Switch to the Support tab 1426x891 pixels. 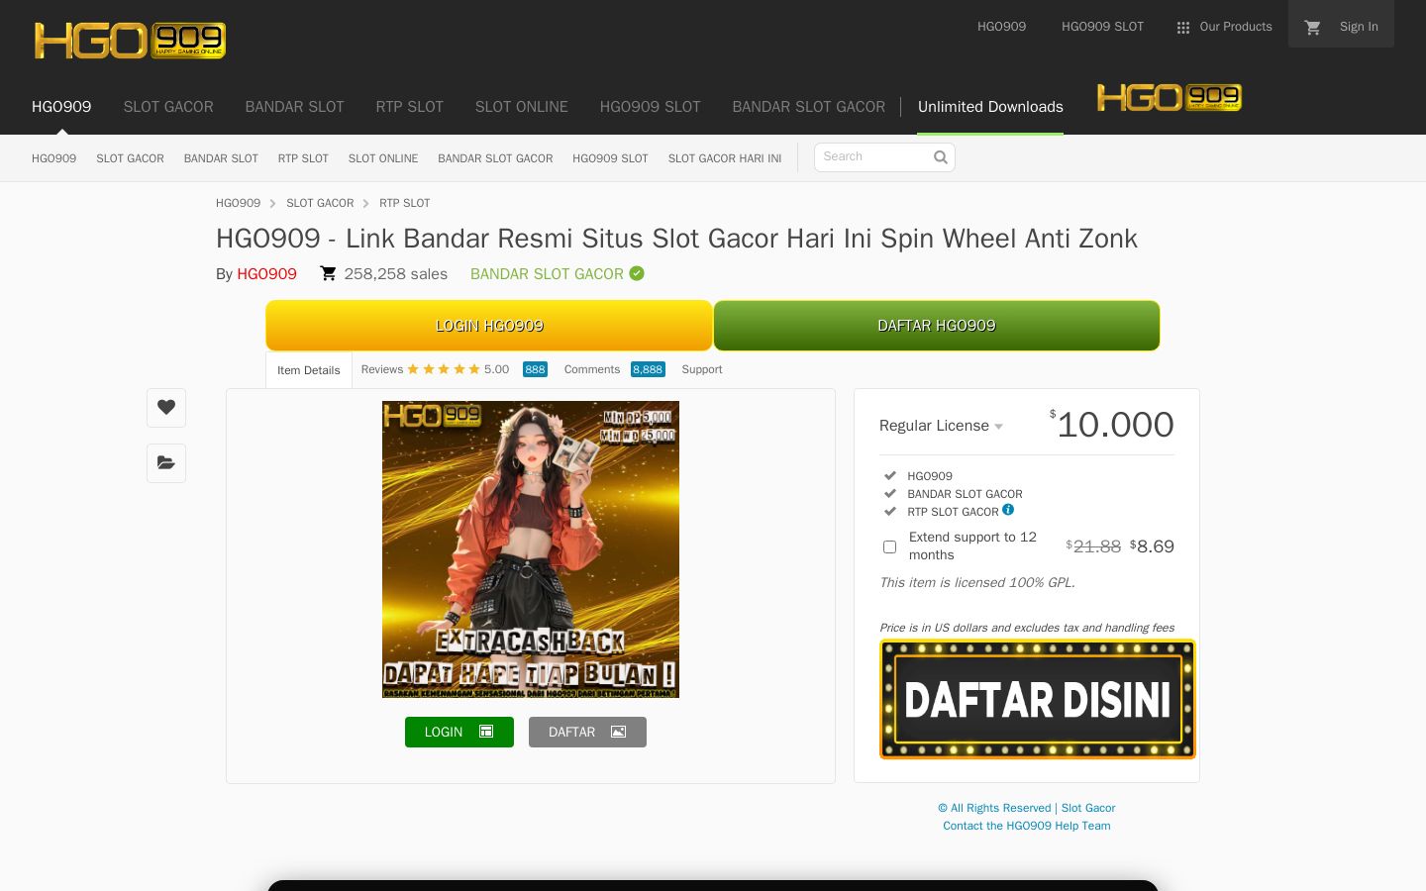pyautogui.click(x=702, y=369)
